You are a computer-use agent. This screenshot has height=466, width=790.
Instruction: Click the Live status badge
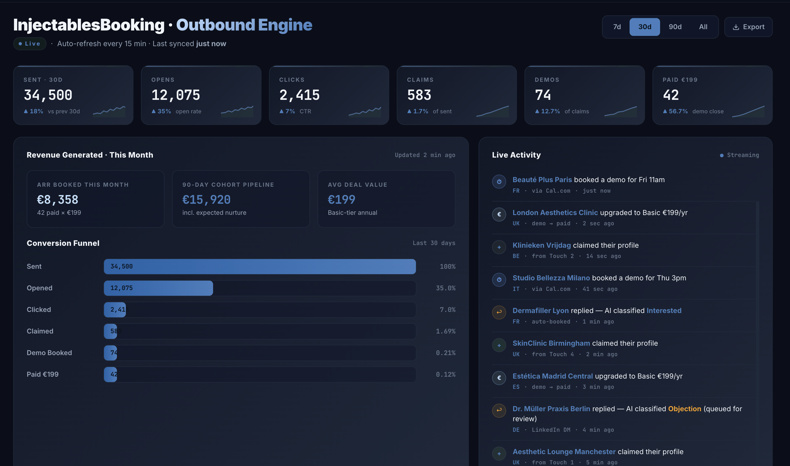tap(30, 44)
